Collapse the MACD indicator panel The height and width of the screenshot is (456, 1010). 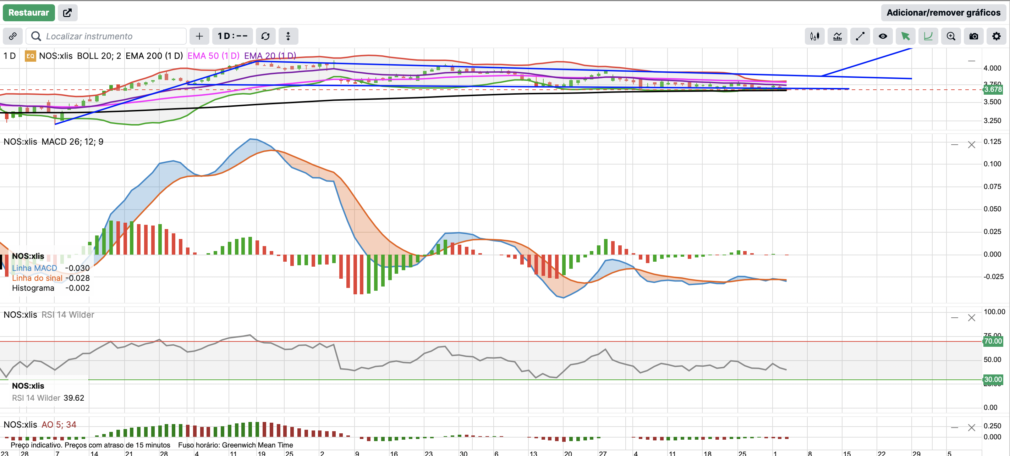(954, 145)
